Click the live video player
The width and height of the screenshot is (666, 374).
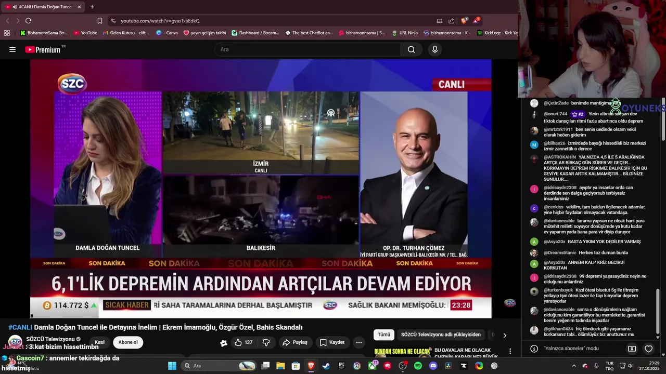261,189
